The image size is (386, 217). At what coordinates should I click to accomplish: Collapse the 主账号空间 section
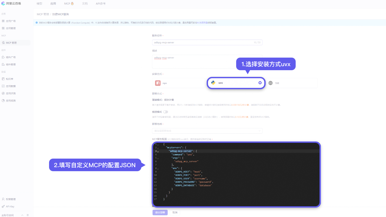click(22, 215)
